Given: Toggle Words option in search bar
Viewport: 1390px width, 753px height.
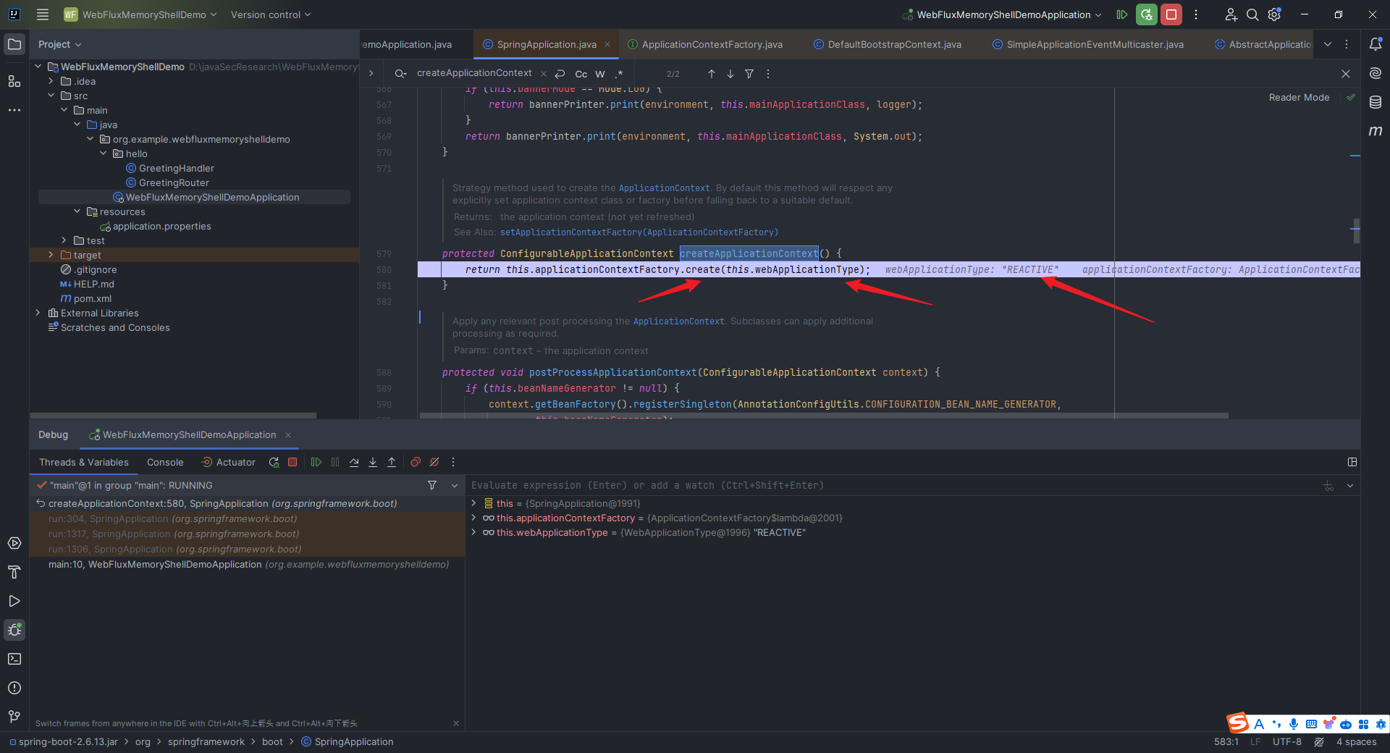Looking at the screenshot, I should coord(600,74).
